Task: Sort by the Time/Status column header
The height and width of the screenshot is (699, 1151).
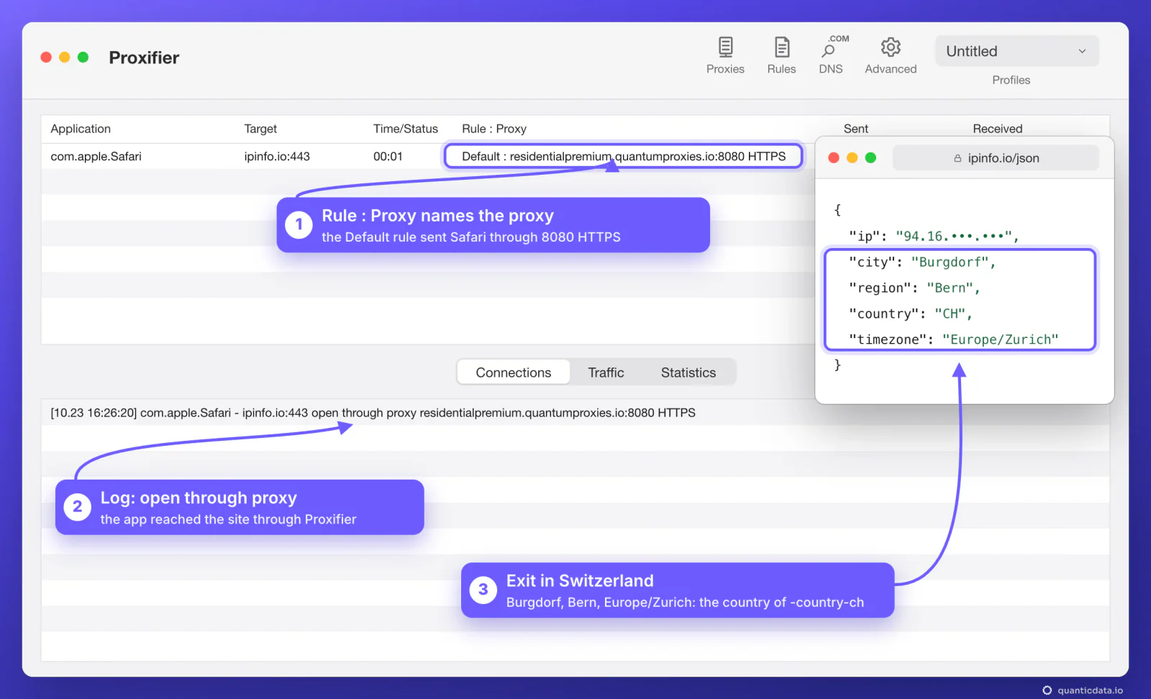Action: coord(406,129)
